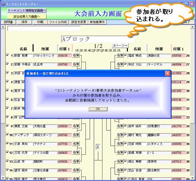
Task: Uncheck the checkbox for participant 1
Action: (x=7, y=55)
